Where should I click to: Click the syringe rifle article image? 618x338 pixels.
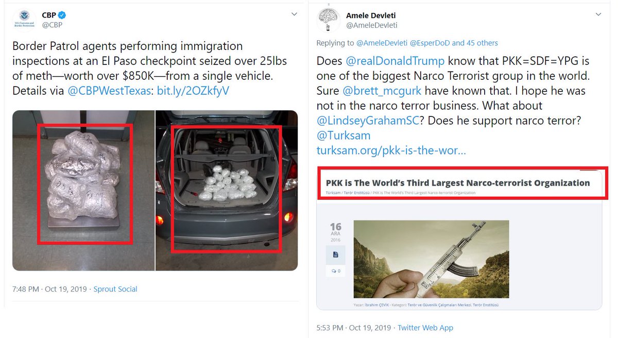(431, 259)
